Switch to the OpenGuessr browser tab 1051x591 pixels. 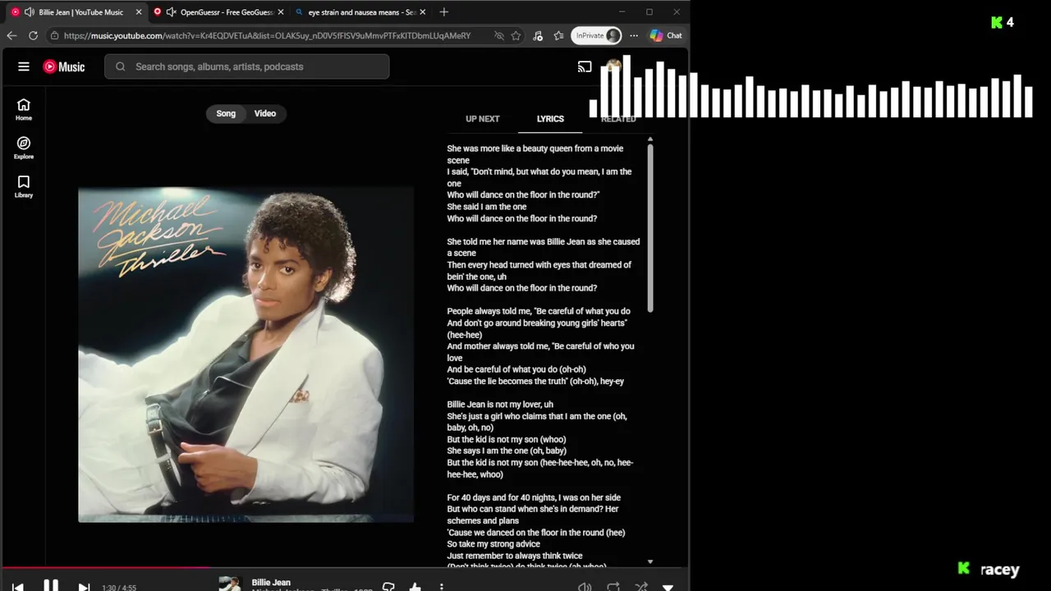[x=219, y=12]
